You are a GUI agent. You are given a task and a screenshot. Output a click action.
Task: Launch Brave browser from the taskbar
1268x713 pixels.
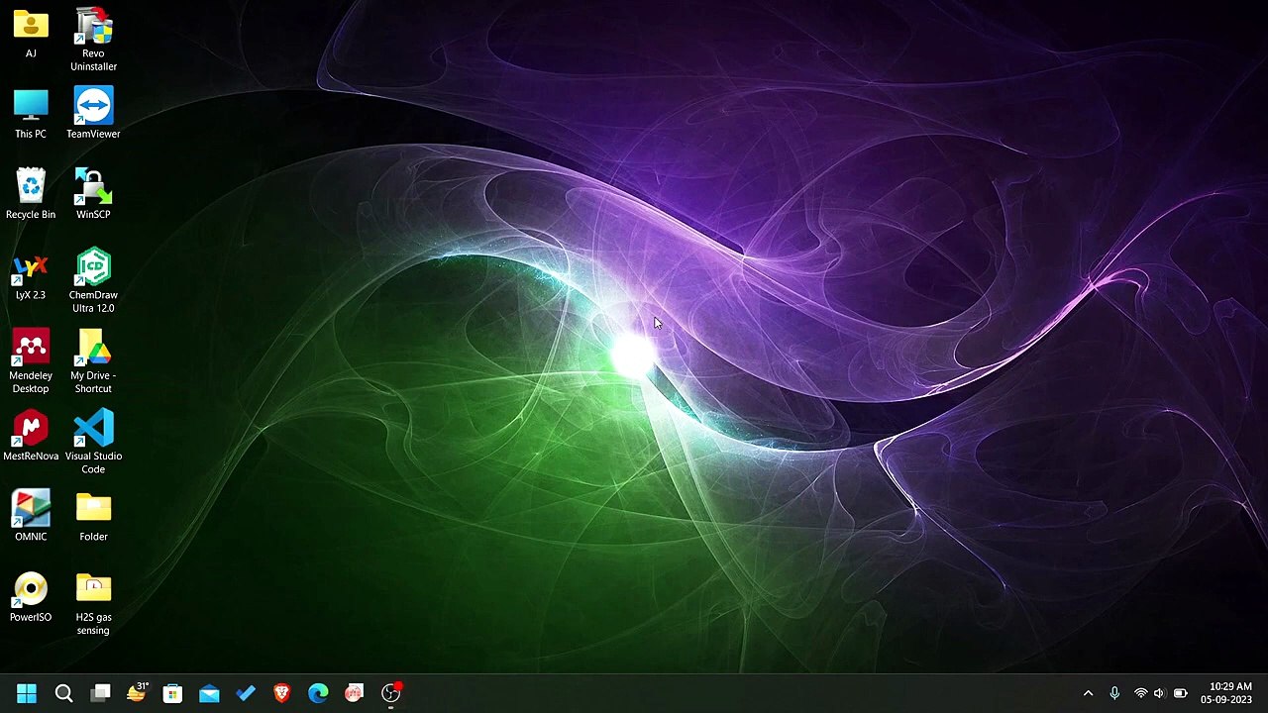point(281,693)
